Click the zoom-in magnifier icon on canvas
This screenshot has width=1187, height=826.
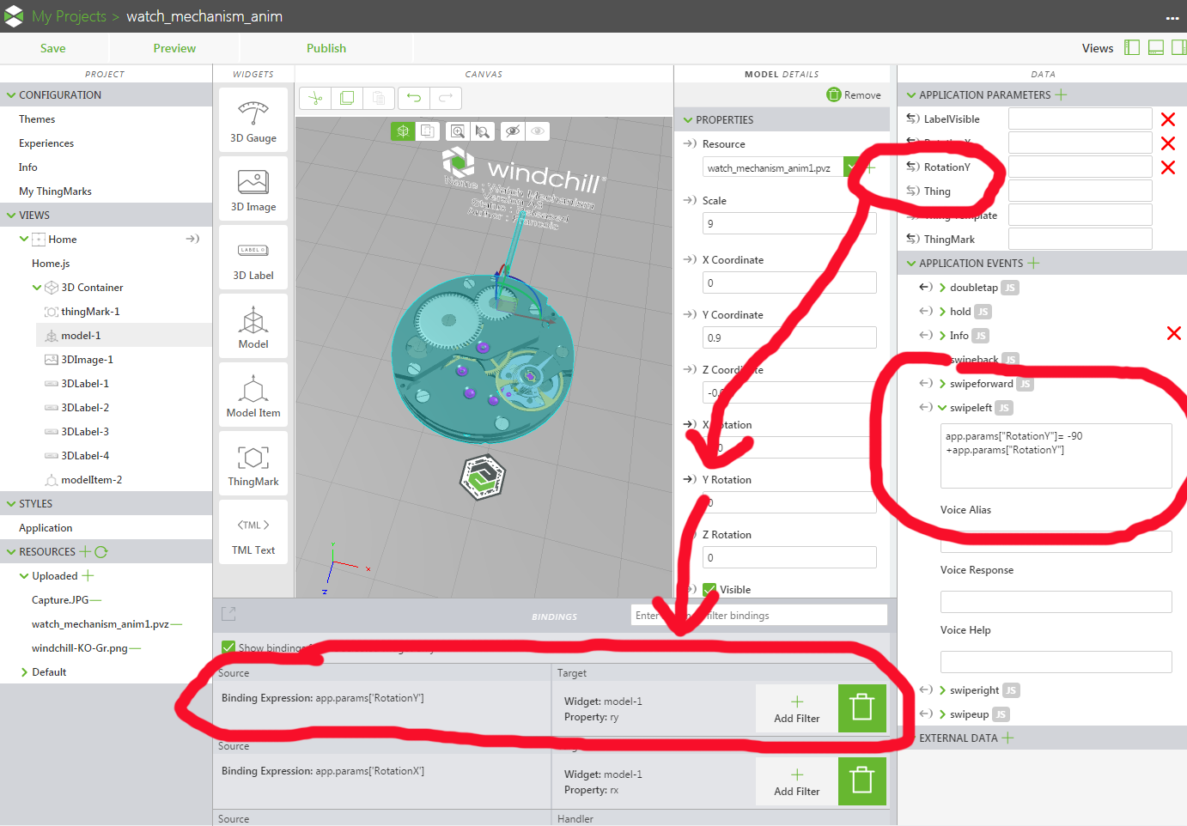(458, 131)
